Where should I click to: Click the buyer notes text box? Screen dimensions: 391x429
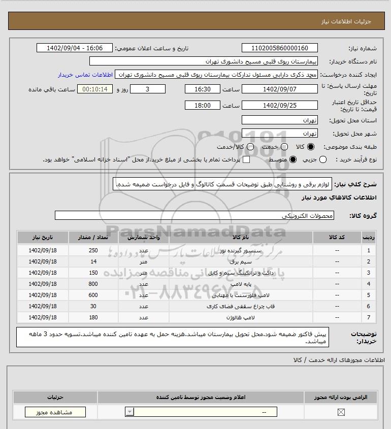pyautogui.click(x=173, y=337)
